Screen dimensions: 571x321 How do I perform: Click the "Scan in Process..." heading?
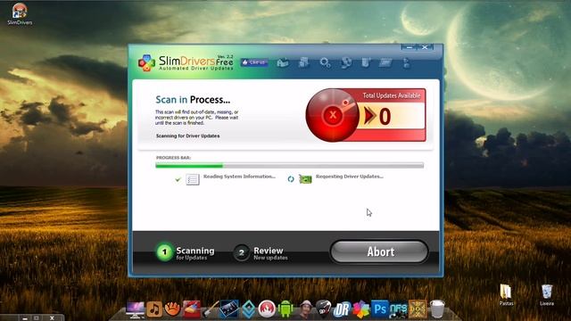pyautogui.click(x=193, y=100)
